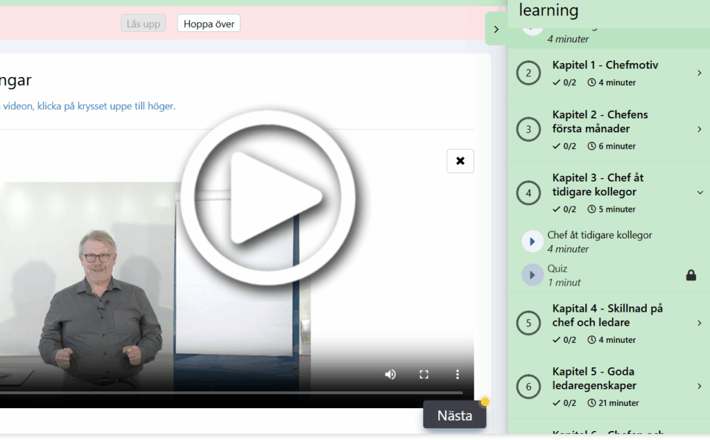The image size is (710, 440).
Task: Click the locked Quiz play icon
Action: [x=532, y=274]
